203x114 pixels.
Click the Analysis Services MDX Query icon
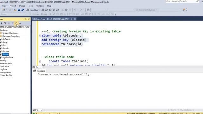click(47, 10)
